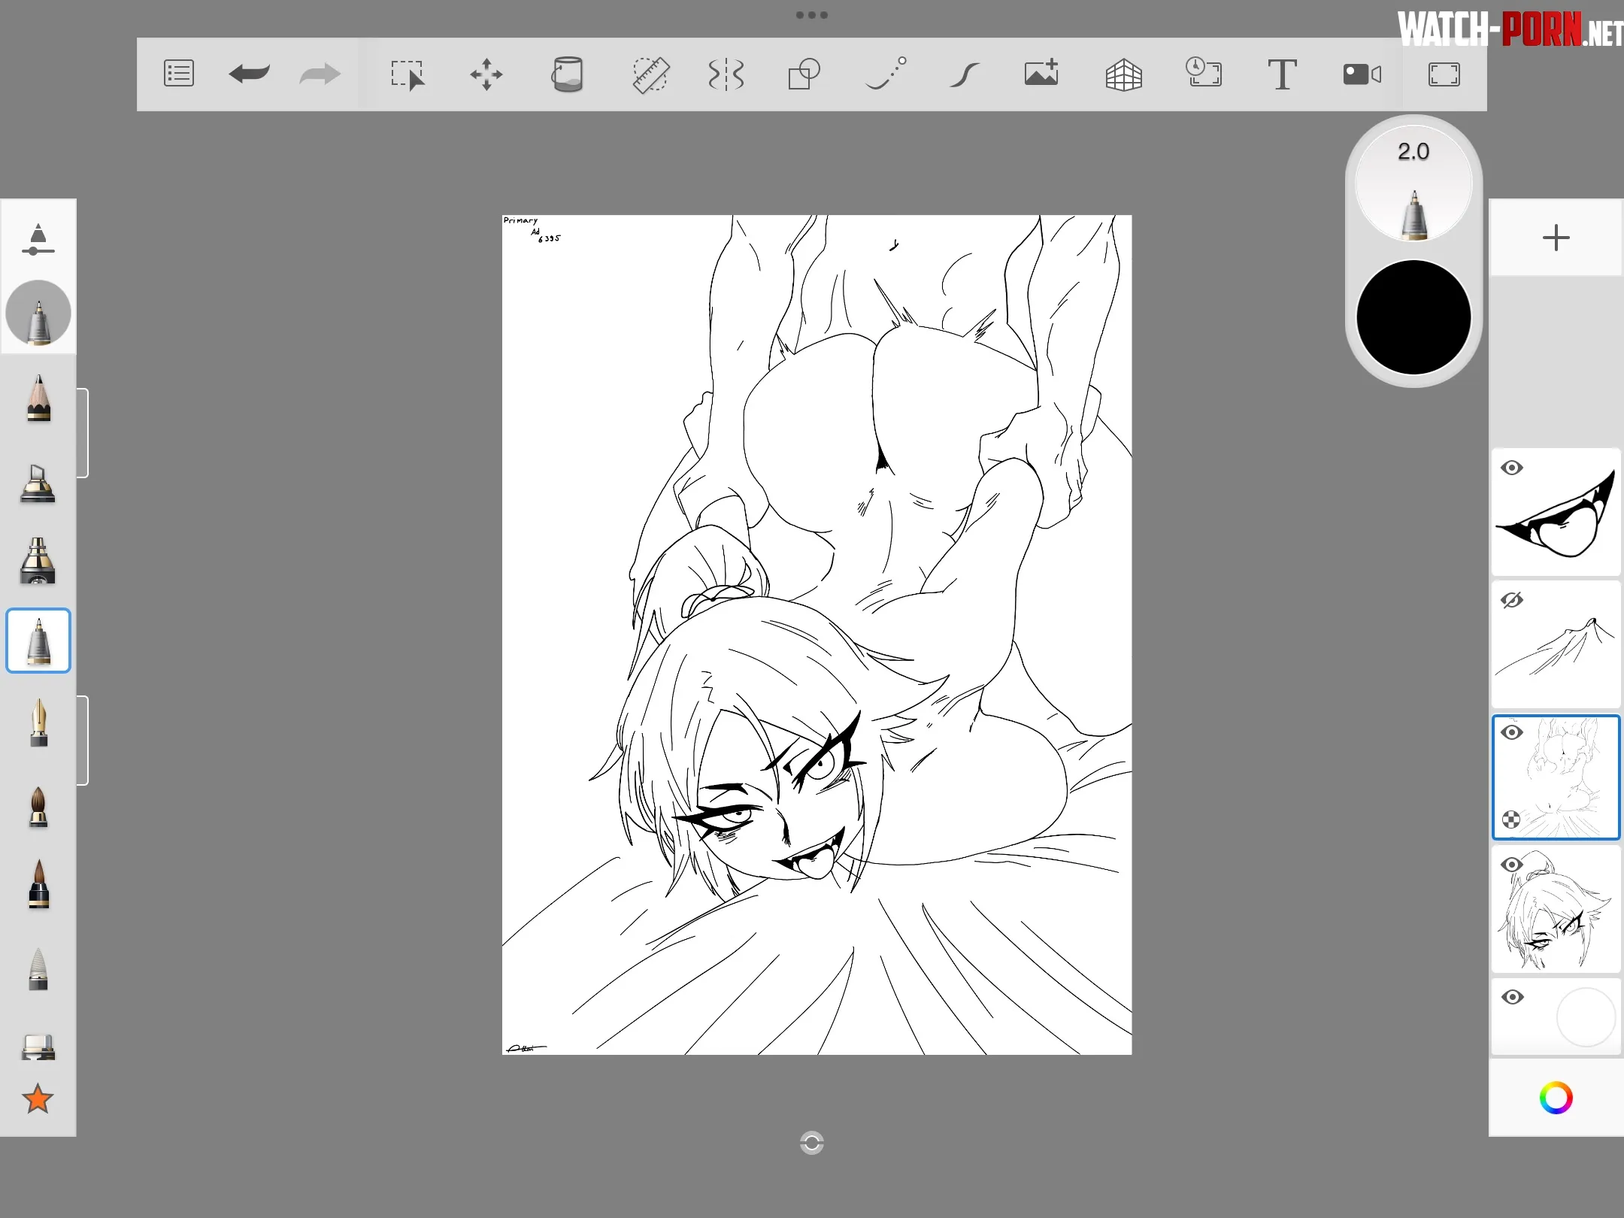1624x1218 pixels.
Task: Hide the top mouth layer via eye icon
Action: click(x=1512, y=468)
